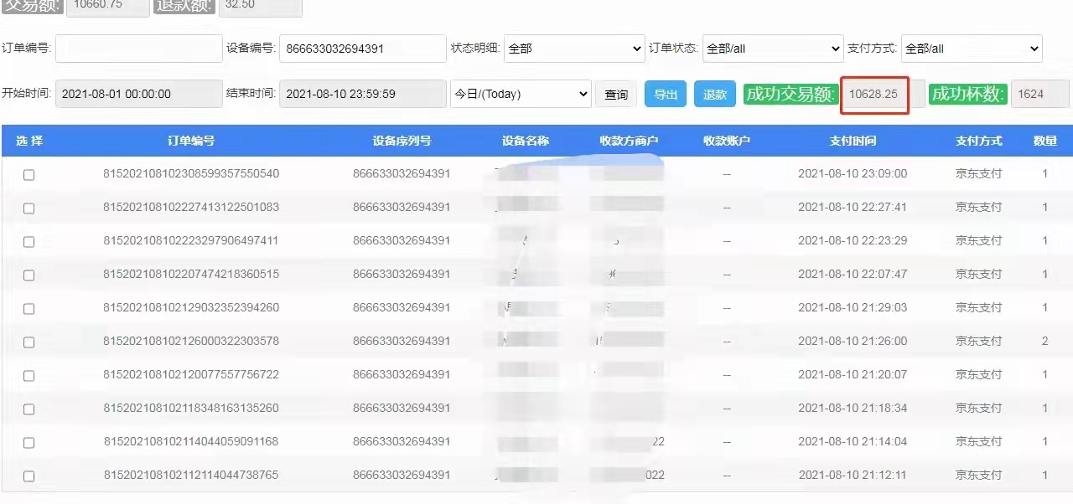
Task: Click the 成功杯数 value field 1624
Action: pyautogui.click(x=1039, y=94)
